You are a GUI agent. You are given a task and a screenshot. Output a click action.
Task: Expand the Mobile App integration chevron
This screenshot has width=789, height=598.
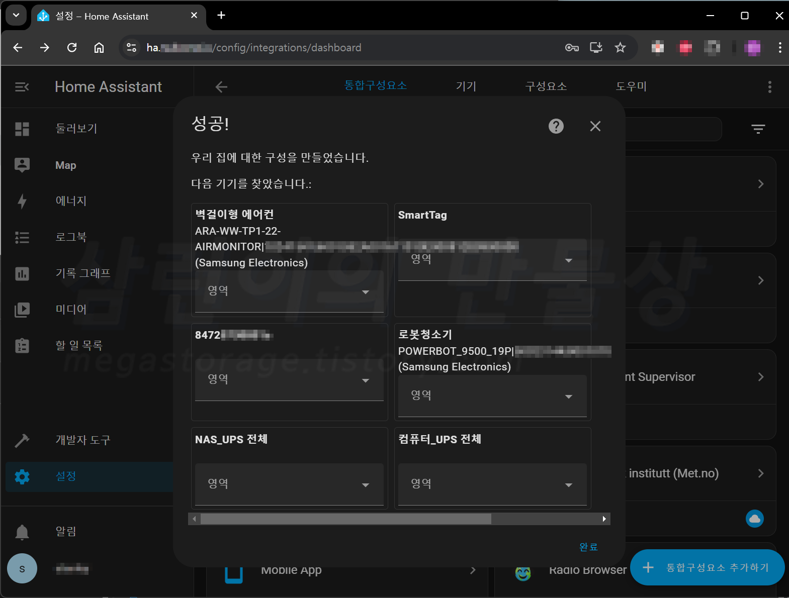[473, 570]
